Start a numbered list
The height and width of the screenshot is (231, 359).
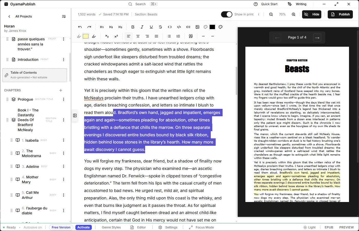(178, 36)
